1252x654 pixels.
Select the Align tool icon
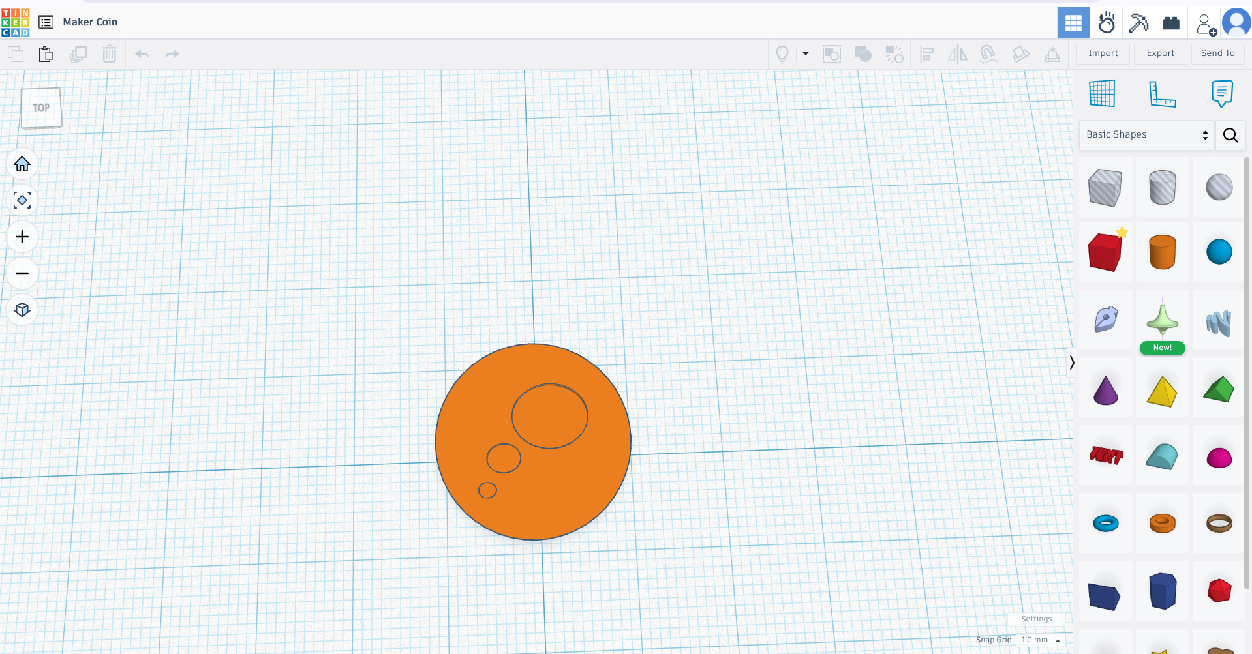click(x=926, y=54)
